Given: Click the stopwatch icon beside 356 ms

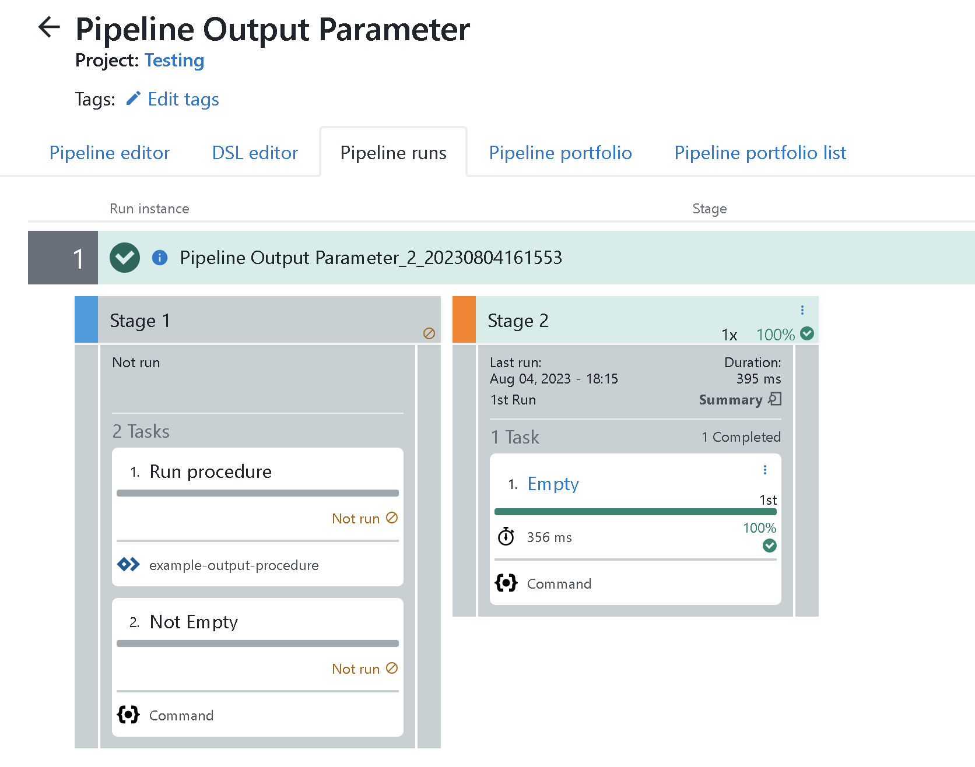Looking at the screenshot, I should point(506,537).
